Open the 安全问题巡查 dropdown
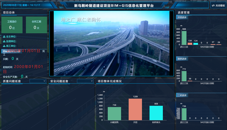 [85, 81]
